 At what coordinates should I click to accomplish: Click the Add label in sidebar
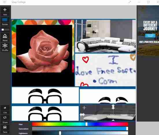point(5,14)
